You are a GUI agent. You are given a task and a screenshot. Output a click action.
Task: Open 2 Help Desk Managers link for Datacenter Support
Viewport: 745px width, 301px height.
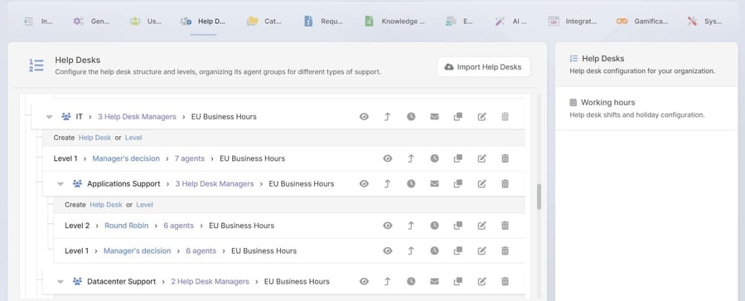210,281
